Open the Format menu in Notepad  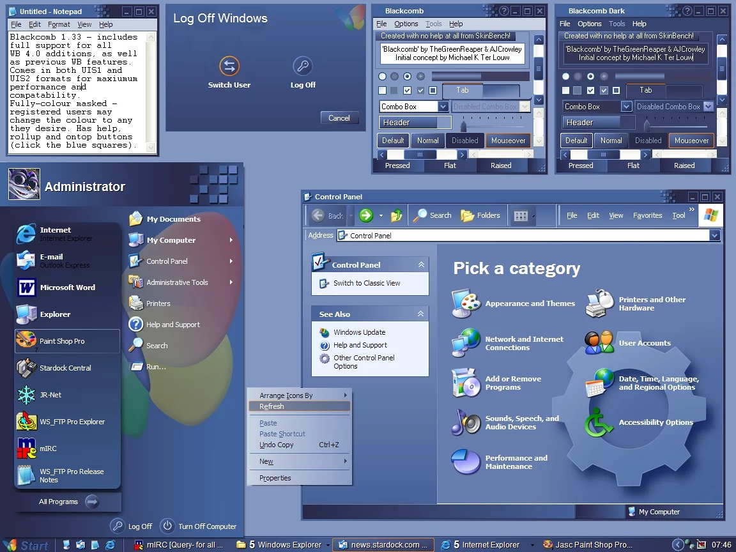(x=59, y=24)
